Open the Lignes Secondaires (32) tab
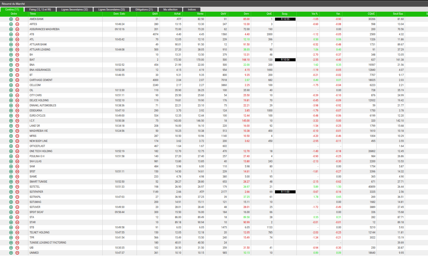This screenshot has height=257, width=428. tap(75, 10)
